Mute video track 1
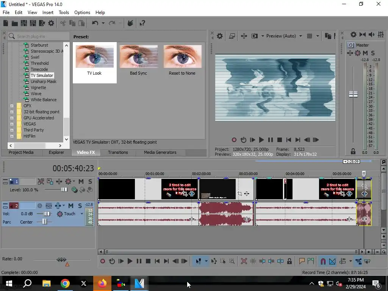The image size is (388, 291). tap(81, 181)
